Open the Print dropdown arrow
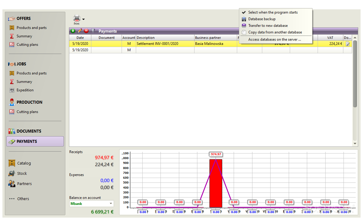The image size is (363, 220). pos(83,19)
